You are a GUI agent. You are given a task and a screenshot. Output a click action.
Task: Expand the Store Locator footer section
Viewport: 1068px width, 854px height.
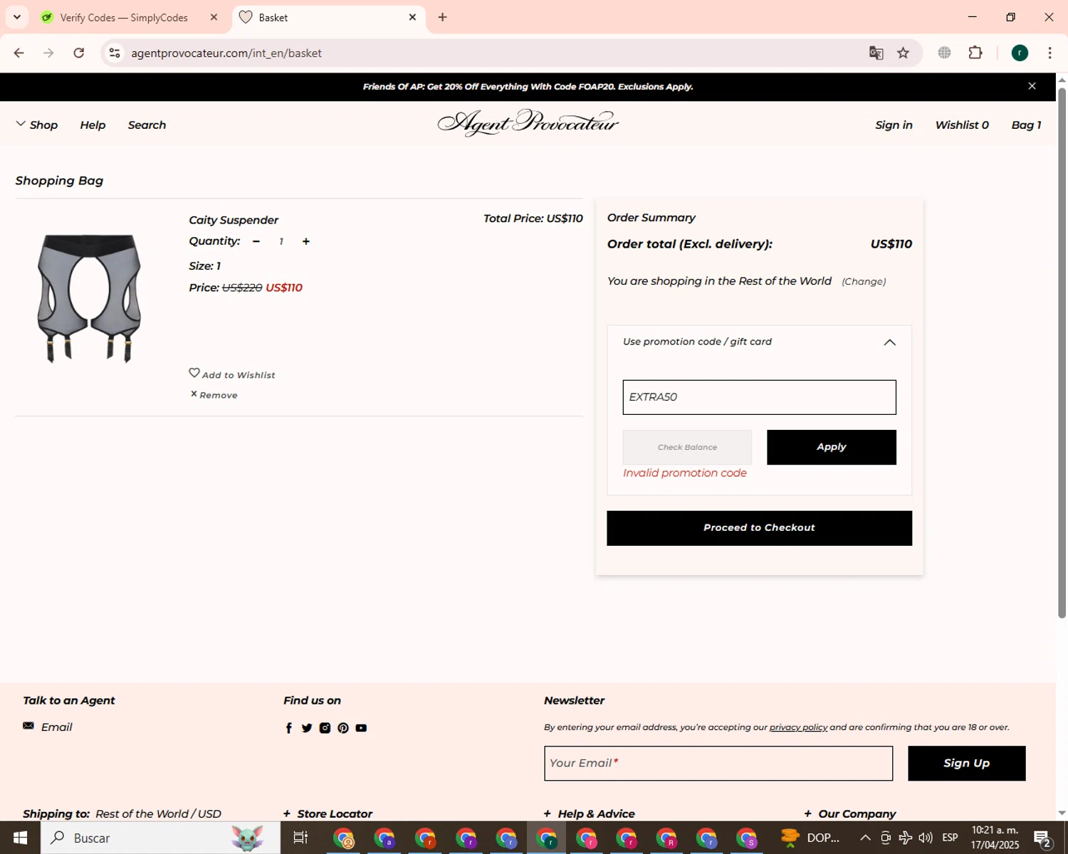coord(328,813)
